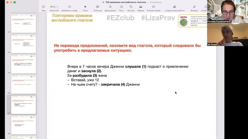248x139 pixels.
Task: Click the lower participant's video tile
Action: pyautogui.click(x=227, y=34)
